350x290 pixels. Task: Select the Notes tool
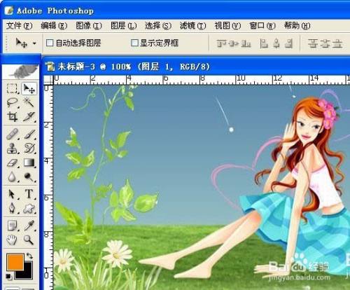click(x=12, y=226)
